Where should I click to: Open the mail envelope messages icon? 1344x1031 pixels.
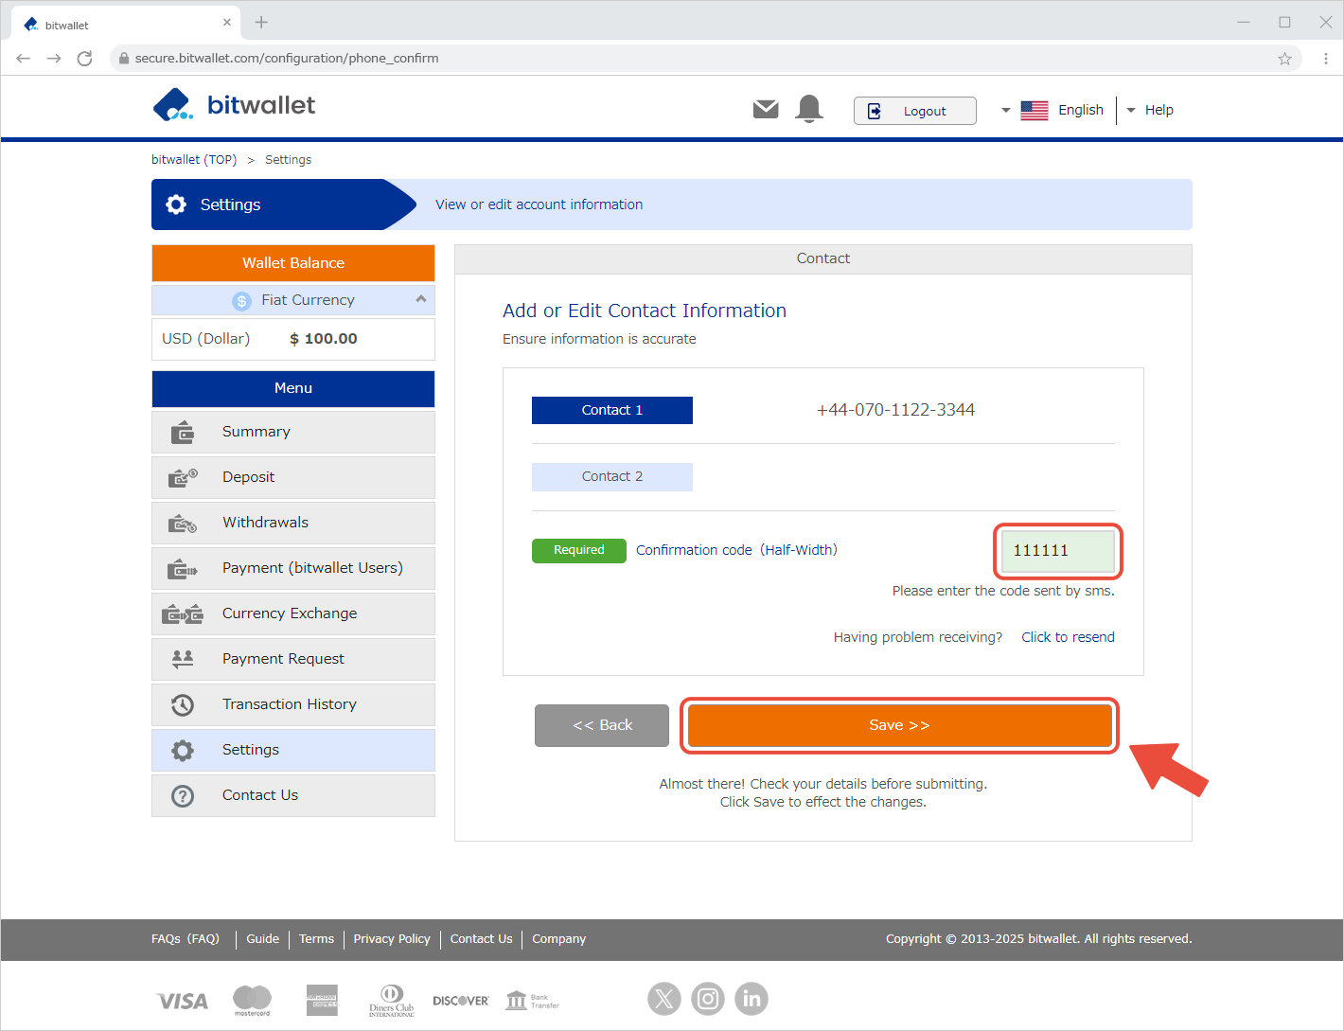coord(765,110)
